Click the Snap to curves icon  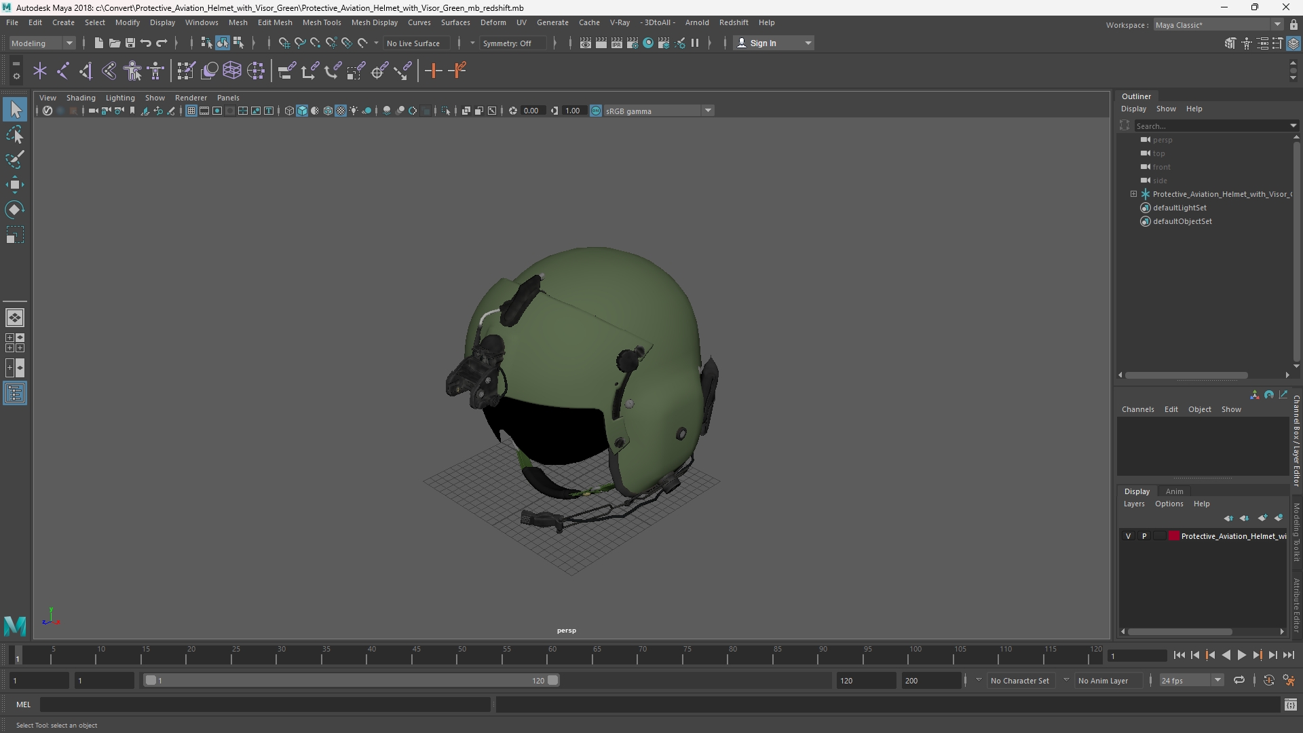299,43
